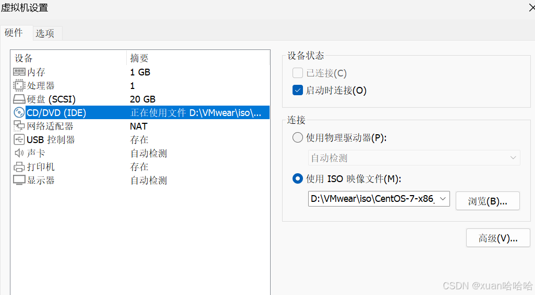Select the USB 控制器 row label
Viewport: 535px width, 295px height.
(51, 140)
